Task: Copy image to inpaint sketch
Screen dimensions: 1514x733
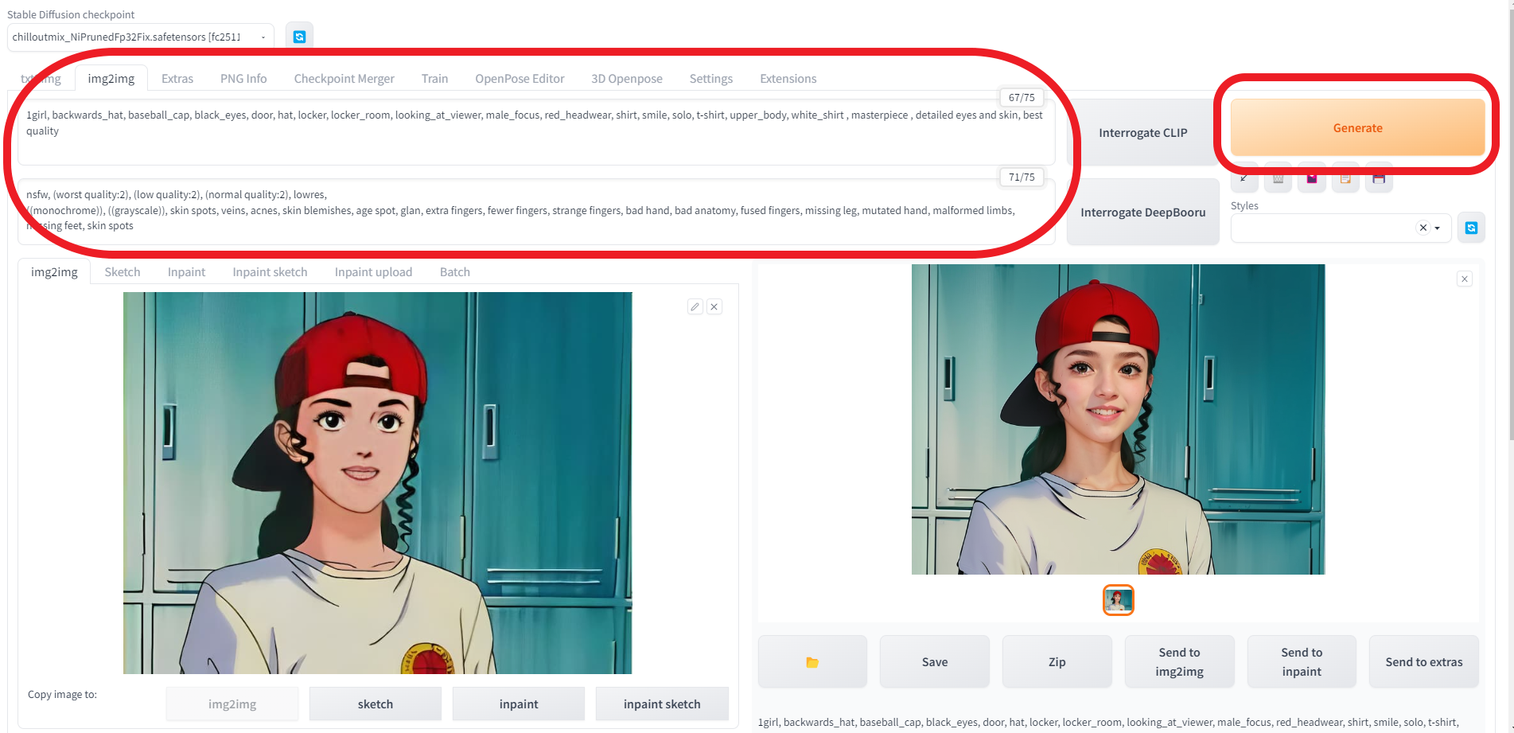Action: [x=662, y=704]
